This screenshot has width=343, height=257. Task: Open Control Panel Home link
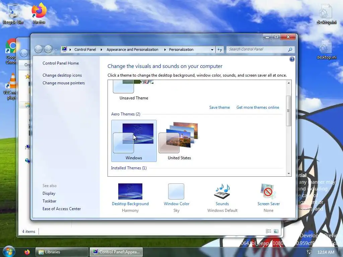click(61, 63)
